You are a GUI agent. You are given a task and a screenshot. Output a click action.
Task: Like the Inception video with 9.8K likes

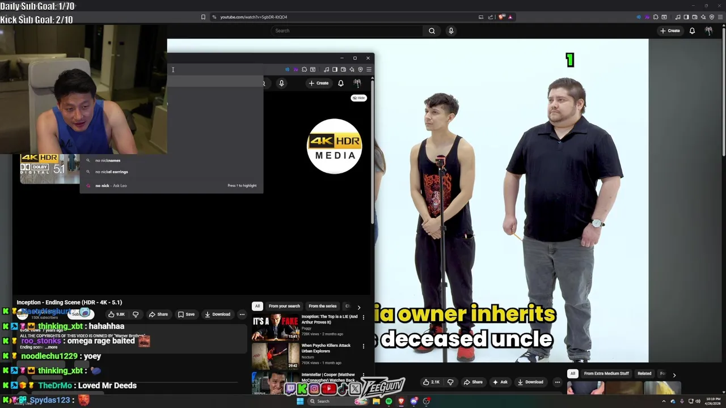(116, 314)
